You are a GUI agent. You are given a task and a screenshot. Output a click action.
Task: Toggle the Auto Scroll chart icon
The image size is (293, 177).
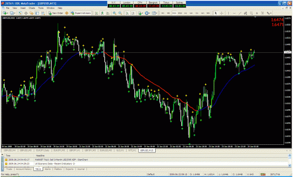coord(127,13)
